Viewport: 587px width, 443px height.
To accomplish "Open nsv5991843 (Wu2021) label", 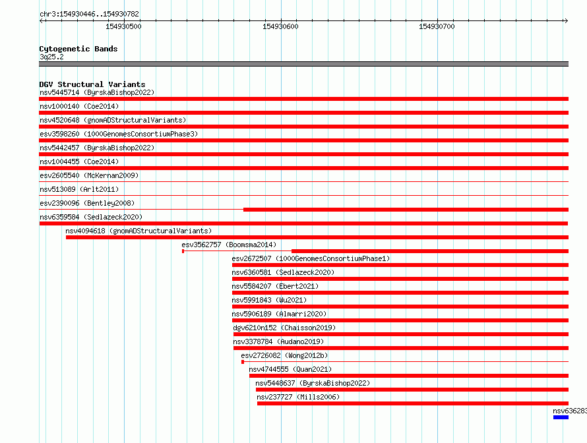I will [269, 300].
